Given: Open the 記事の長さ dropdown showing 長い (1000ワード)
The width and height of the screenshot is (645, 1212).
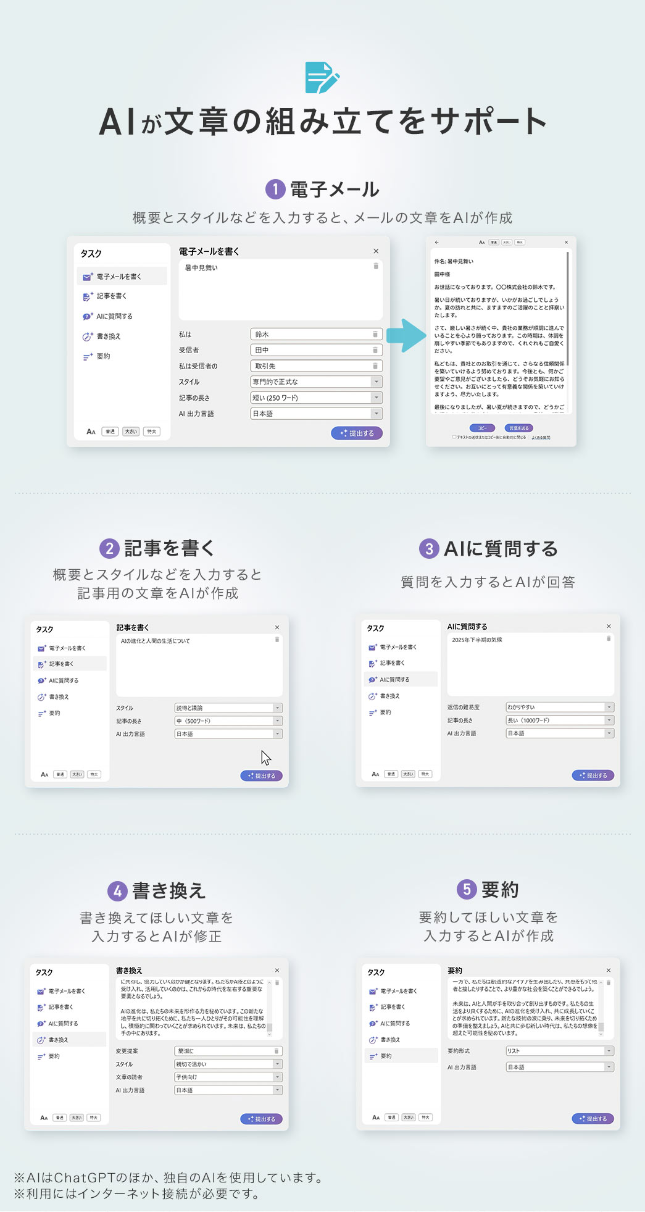Looking at the screenshot, I should 560,720.
